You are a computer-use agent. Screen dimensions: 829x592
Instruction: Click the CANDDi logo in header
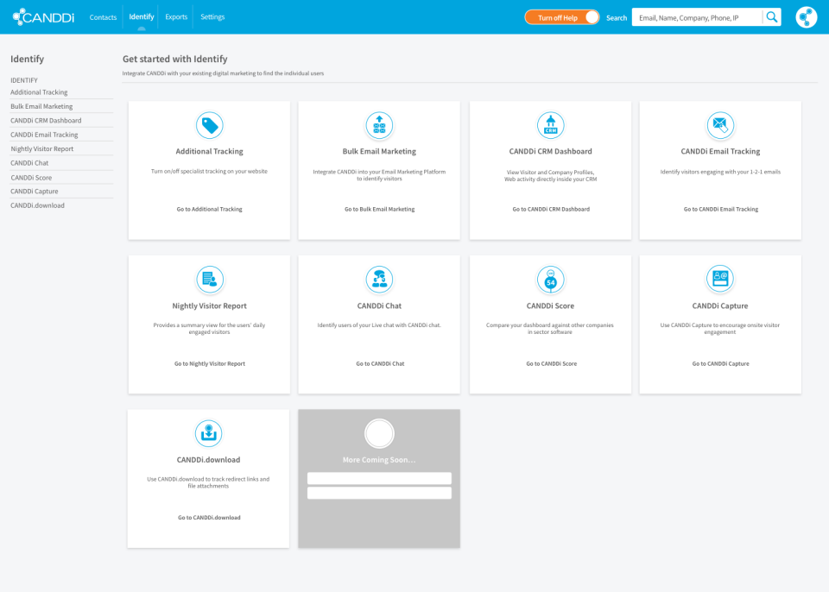pos(43,17)
